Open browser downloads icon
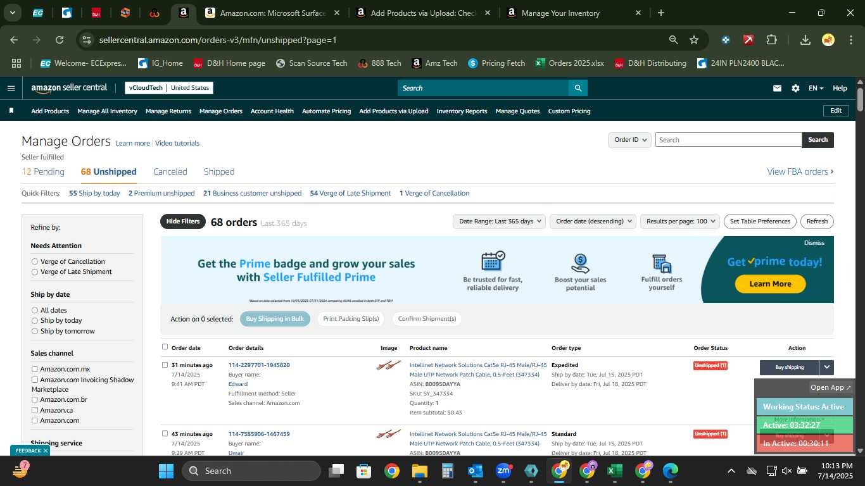This screenshot has height=486, width=865. [x=805, y=40]
